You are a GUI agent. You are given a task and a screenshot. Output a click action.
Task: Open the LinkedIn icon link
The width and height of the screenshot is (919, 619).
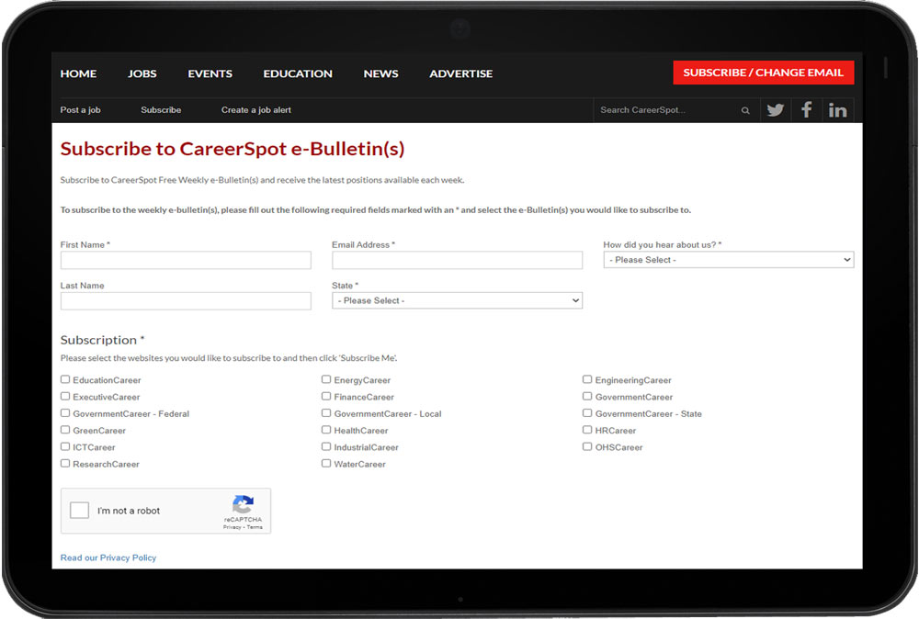(x=837, y=110)
